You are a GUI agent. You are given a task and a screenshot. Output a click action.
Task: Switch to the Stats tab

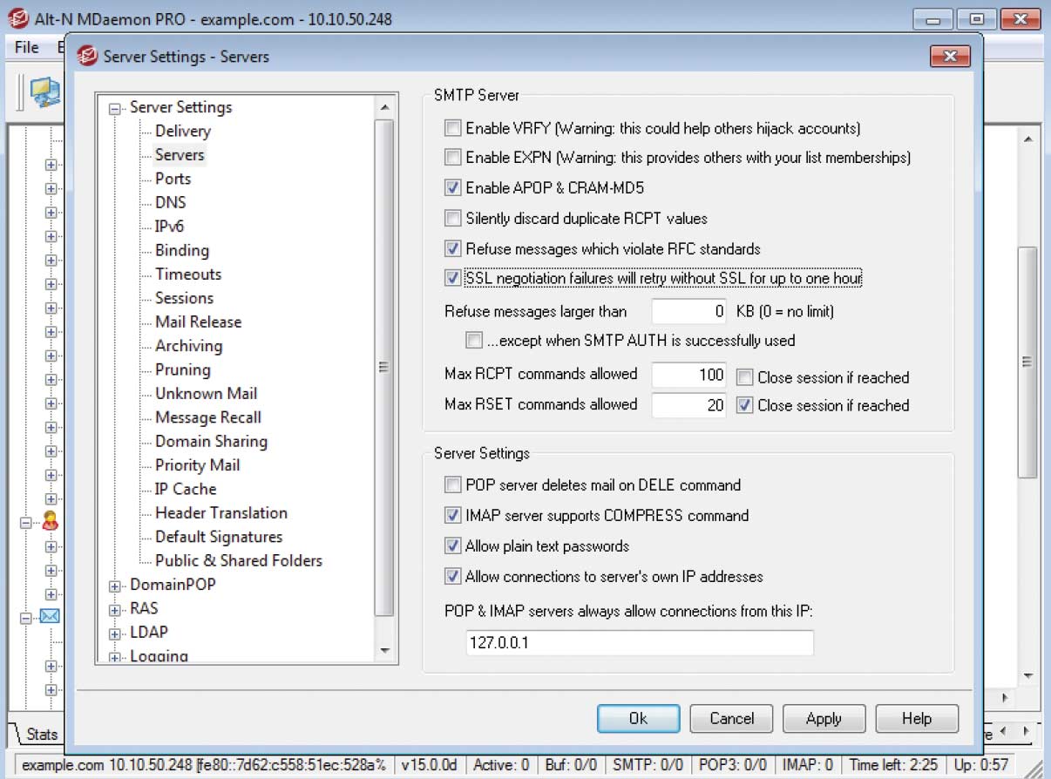pos(42,734)
